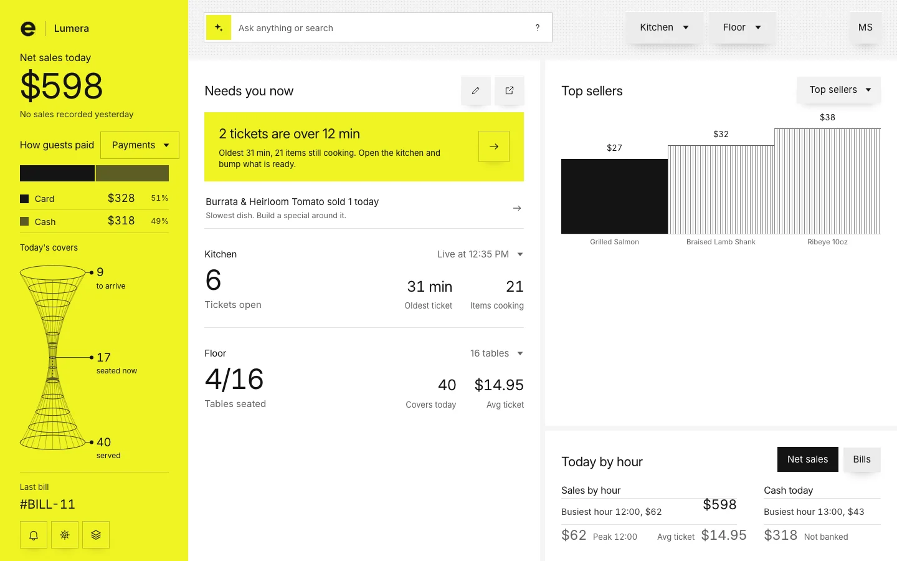The image size is (897, 561).
Task: Toggle the sun brightness theme icon
Action: (x=65, y=535)
